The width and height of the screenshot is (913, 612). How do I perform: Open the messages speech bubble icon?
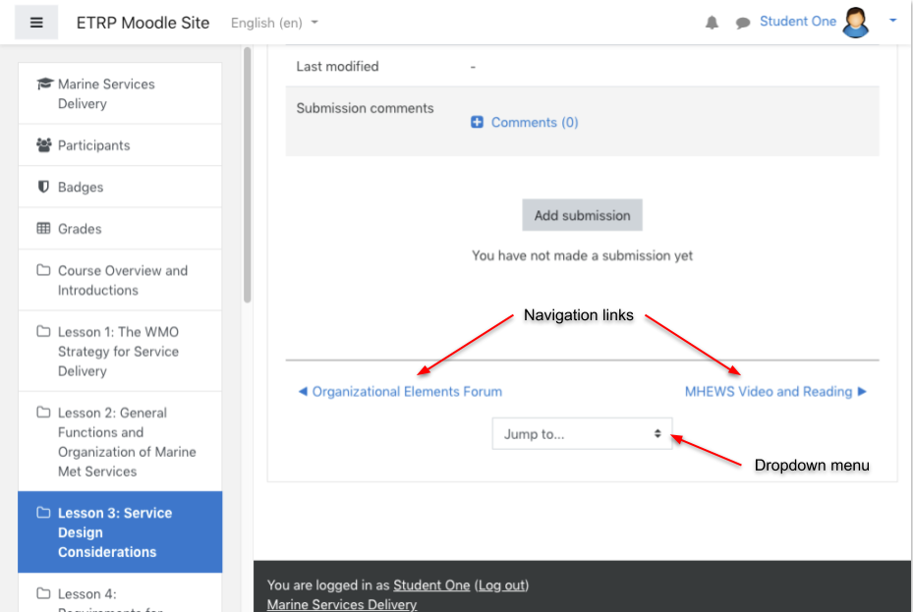tap(742, 24)
